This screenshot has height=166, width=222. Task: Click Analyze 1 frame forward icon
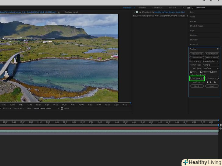215,82
